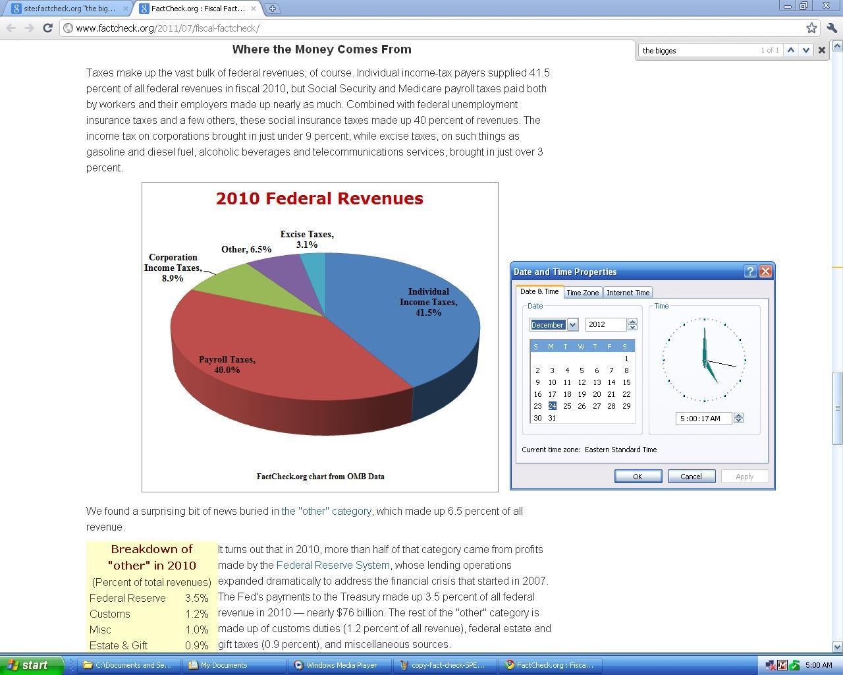Select day 15 in the calendar
Image resolution: width=843 pixels, height=675 pixels.
point(626,382)
